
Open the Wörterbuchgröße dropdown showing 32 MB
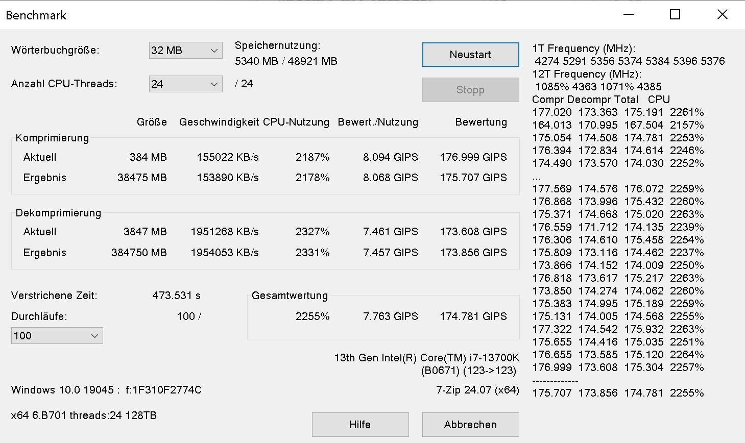pyautogui.click(x=185, y=51)
